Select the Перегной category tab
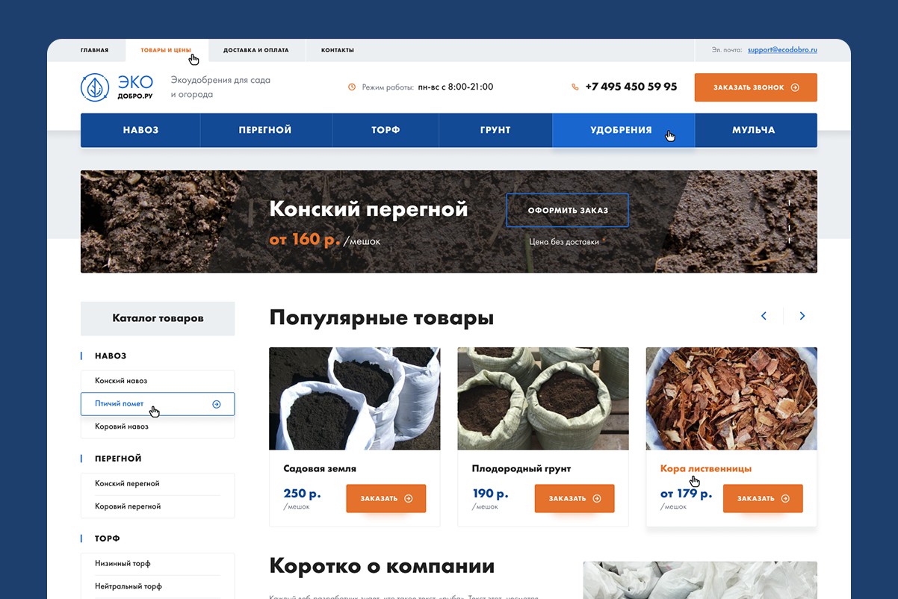The image size is (898, 599). (265, 130)
